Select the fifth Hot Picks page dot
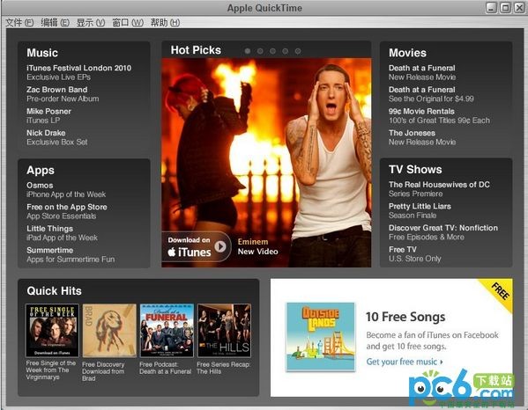Viewport: 528px width, 410px height. tap(298, 51)
